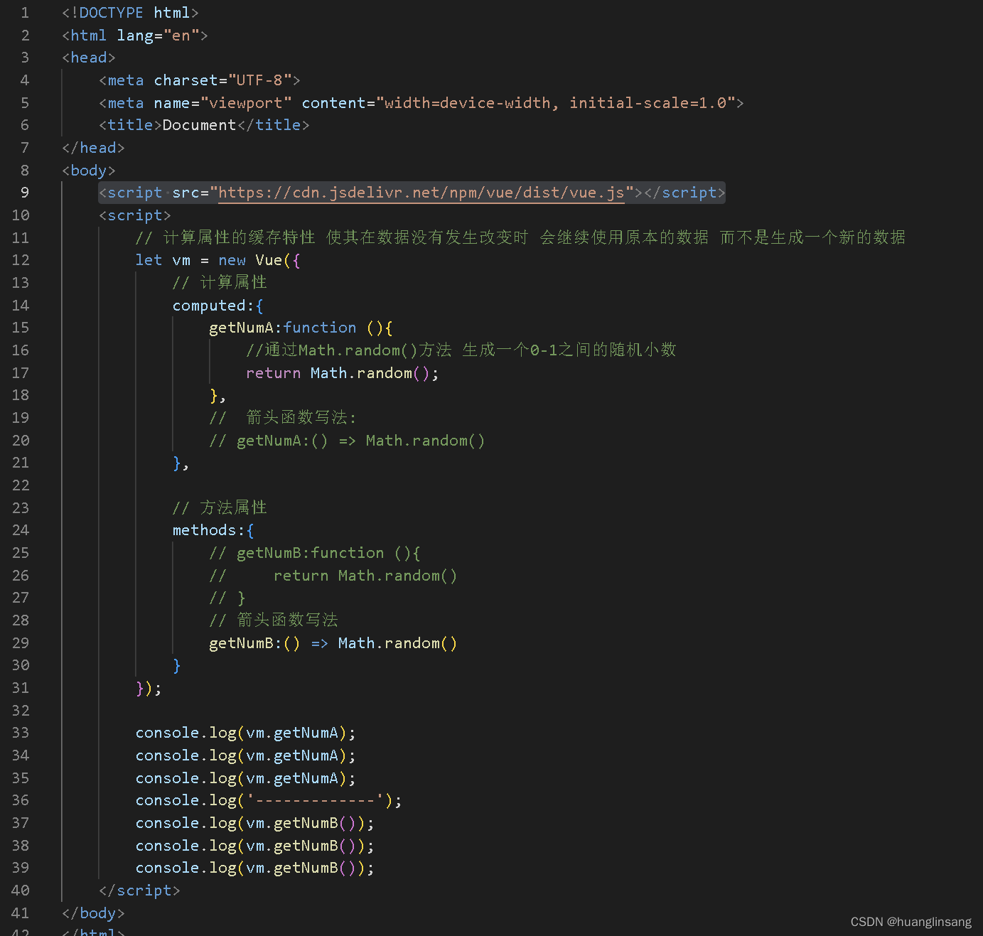Click the meta charset="UTF-8" line

tap(200, 80)
